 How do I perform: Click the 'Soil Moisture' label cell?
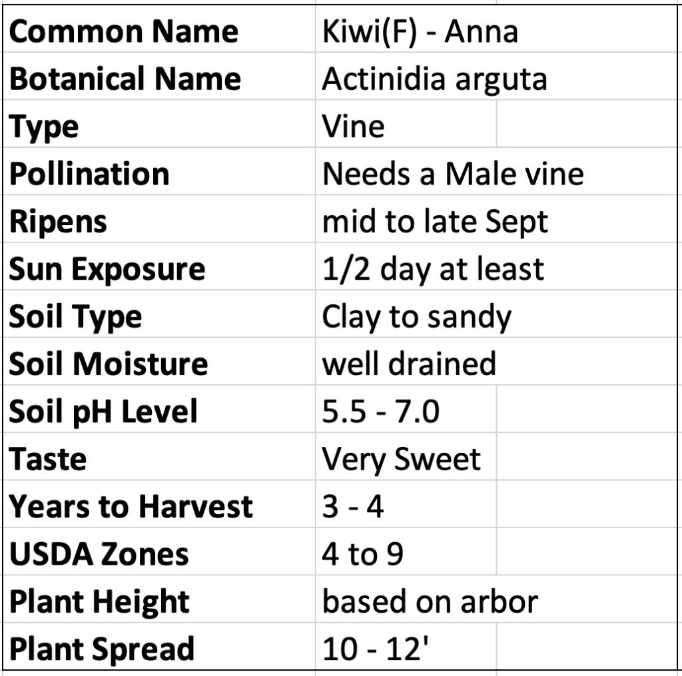109,364
